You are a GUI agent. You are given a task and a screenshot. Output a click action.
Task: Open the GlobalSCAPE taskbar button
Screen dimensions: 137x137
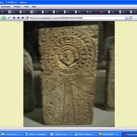109,135
